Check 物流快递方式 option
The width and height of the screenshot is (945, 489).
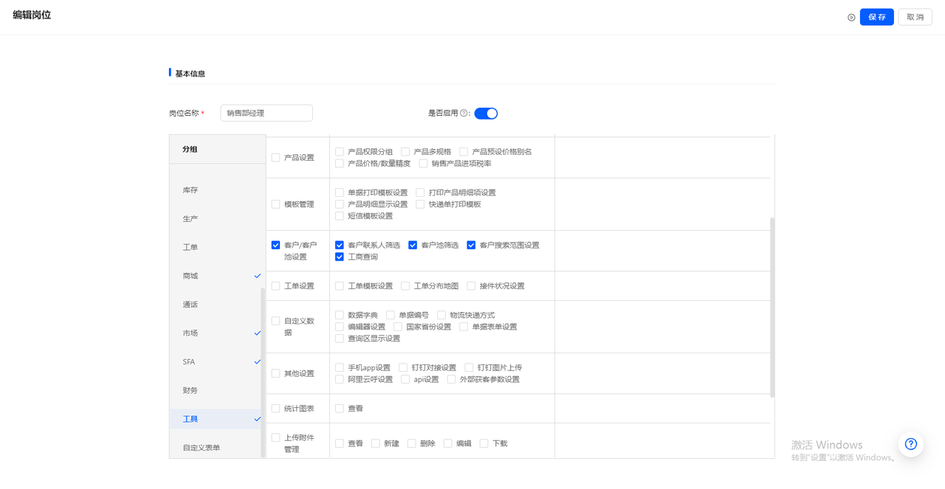441,315
